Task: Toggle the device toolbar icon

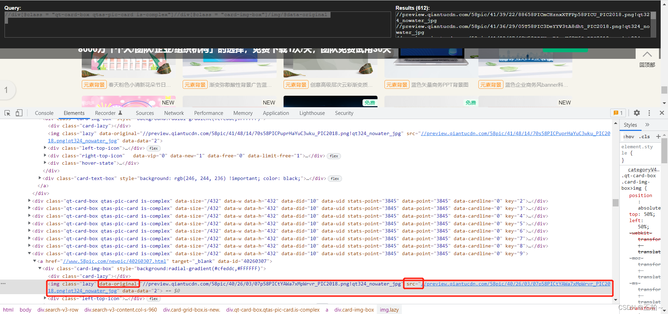Action: (x=19, y=113)
